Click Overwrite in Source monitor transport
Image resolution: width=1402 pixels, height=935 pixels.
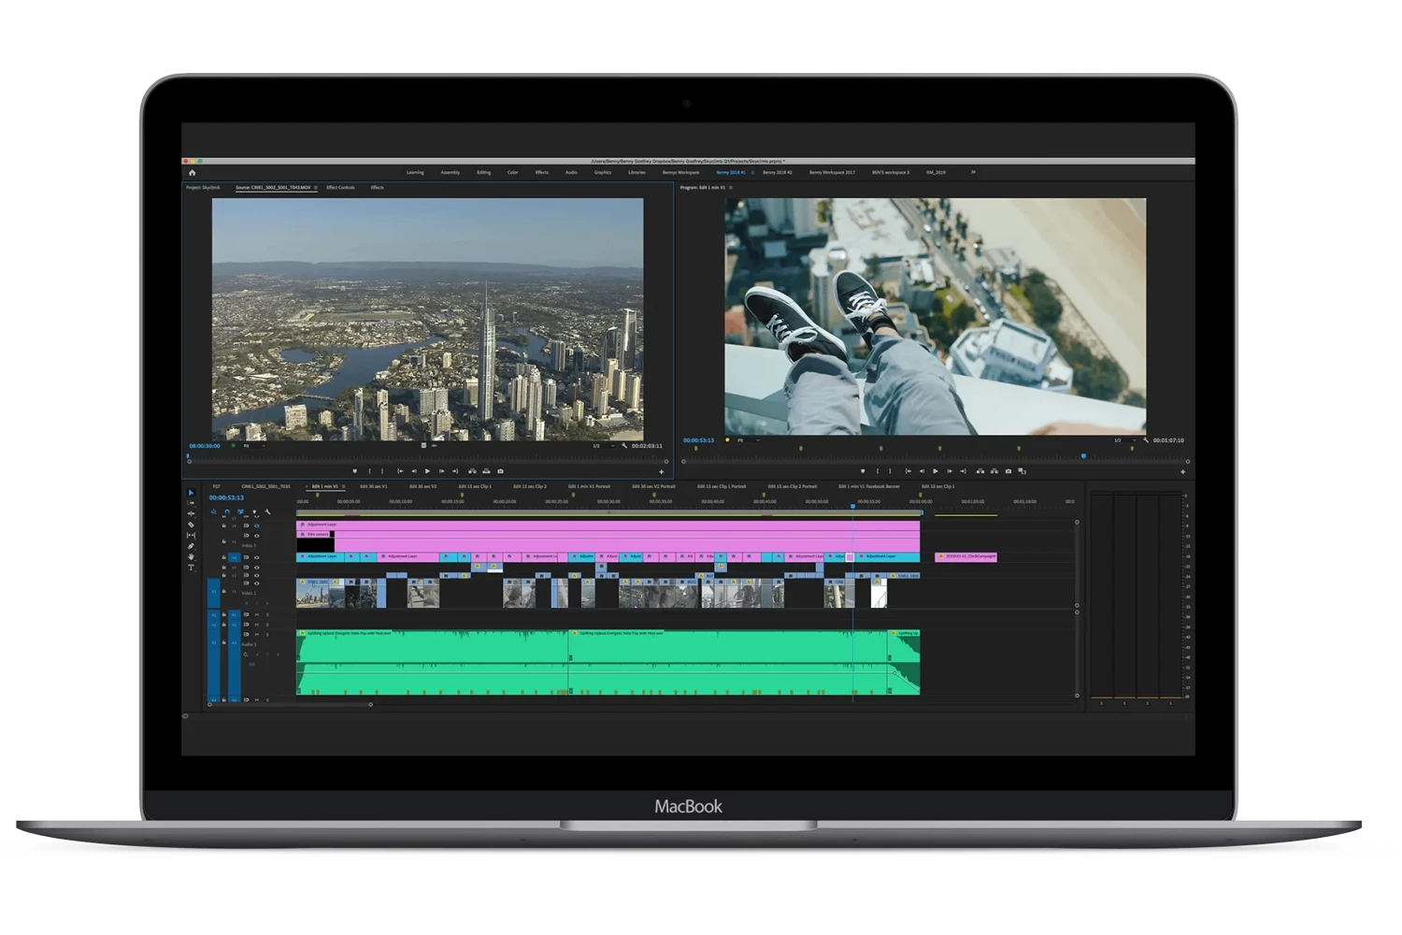tap(486, 471)
